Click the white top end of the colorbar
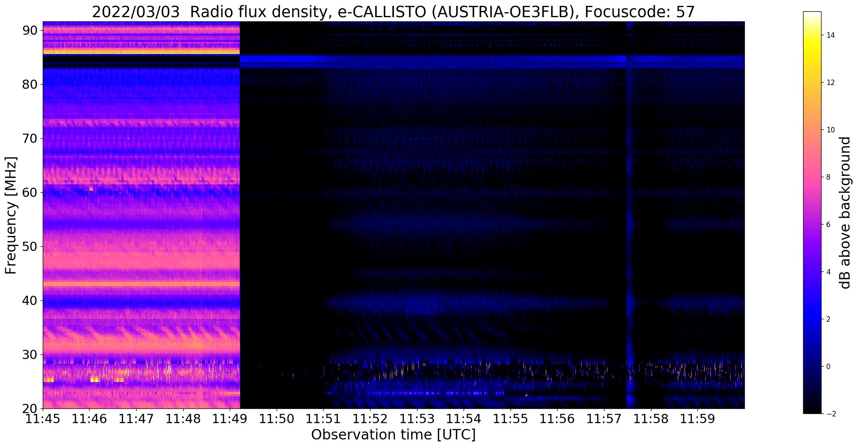The height and width of the screenshot is (447, 858). pyautogui.click(x=812, y=15)
